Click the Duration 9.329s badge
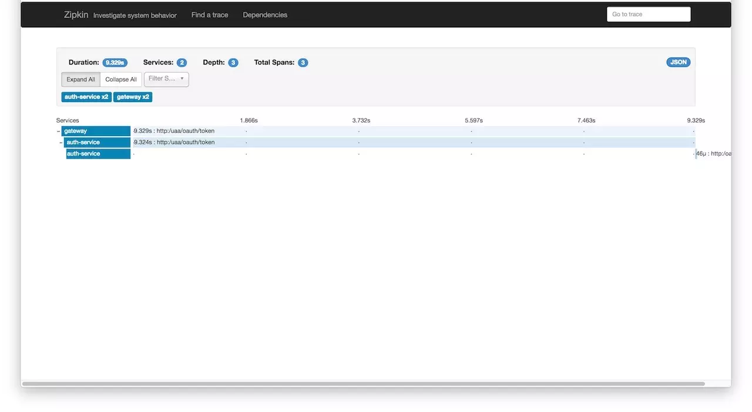 (115, 63)
